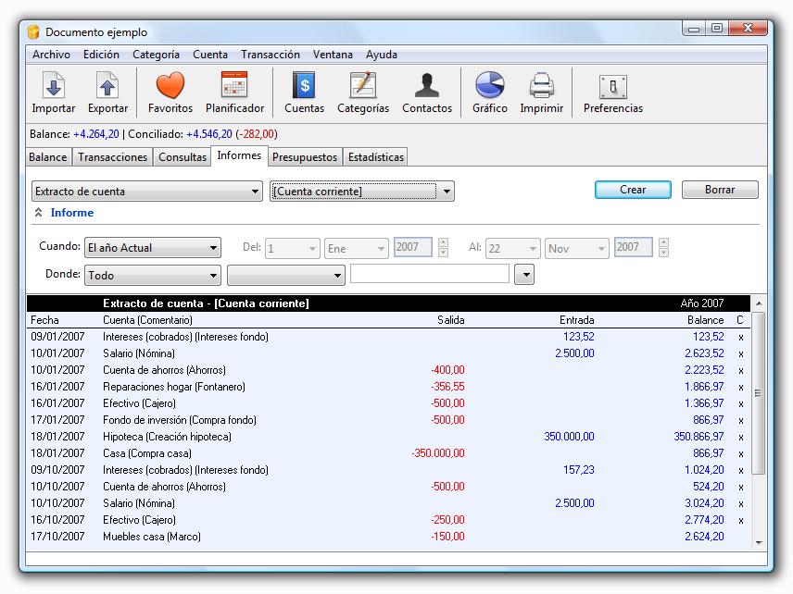
Task: Collapse the Informe section
Action: [x=39, y=213]
